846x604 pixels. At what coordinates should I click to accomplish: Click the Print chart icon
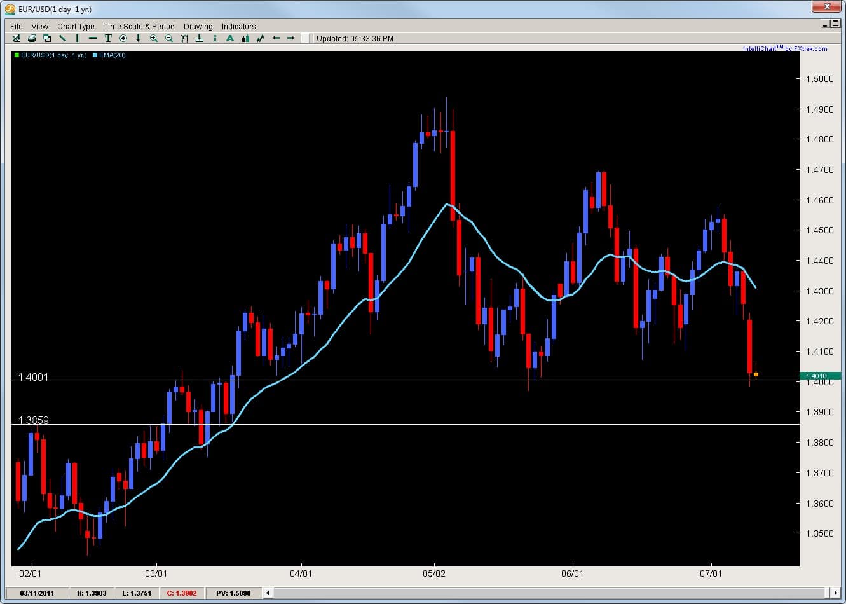[x=32, y=38]
